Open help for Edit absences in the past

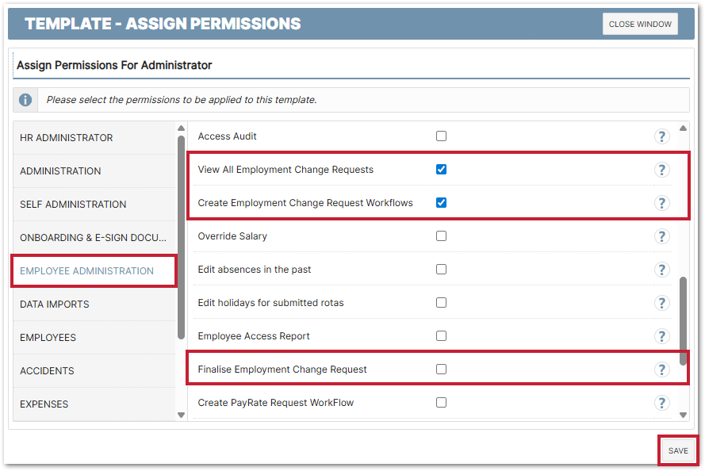pos(661,270)
